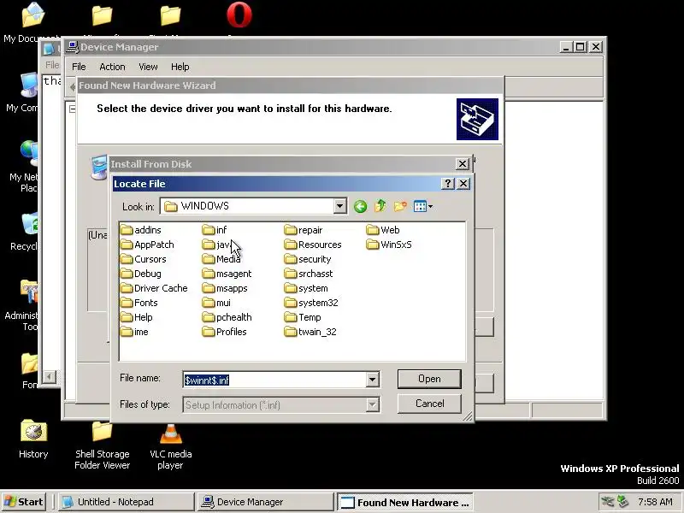This screenshot has width=684, height=513.
Task: Open VLC media player desktop icon
Action: 170,446
